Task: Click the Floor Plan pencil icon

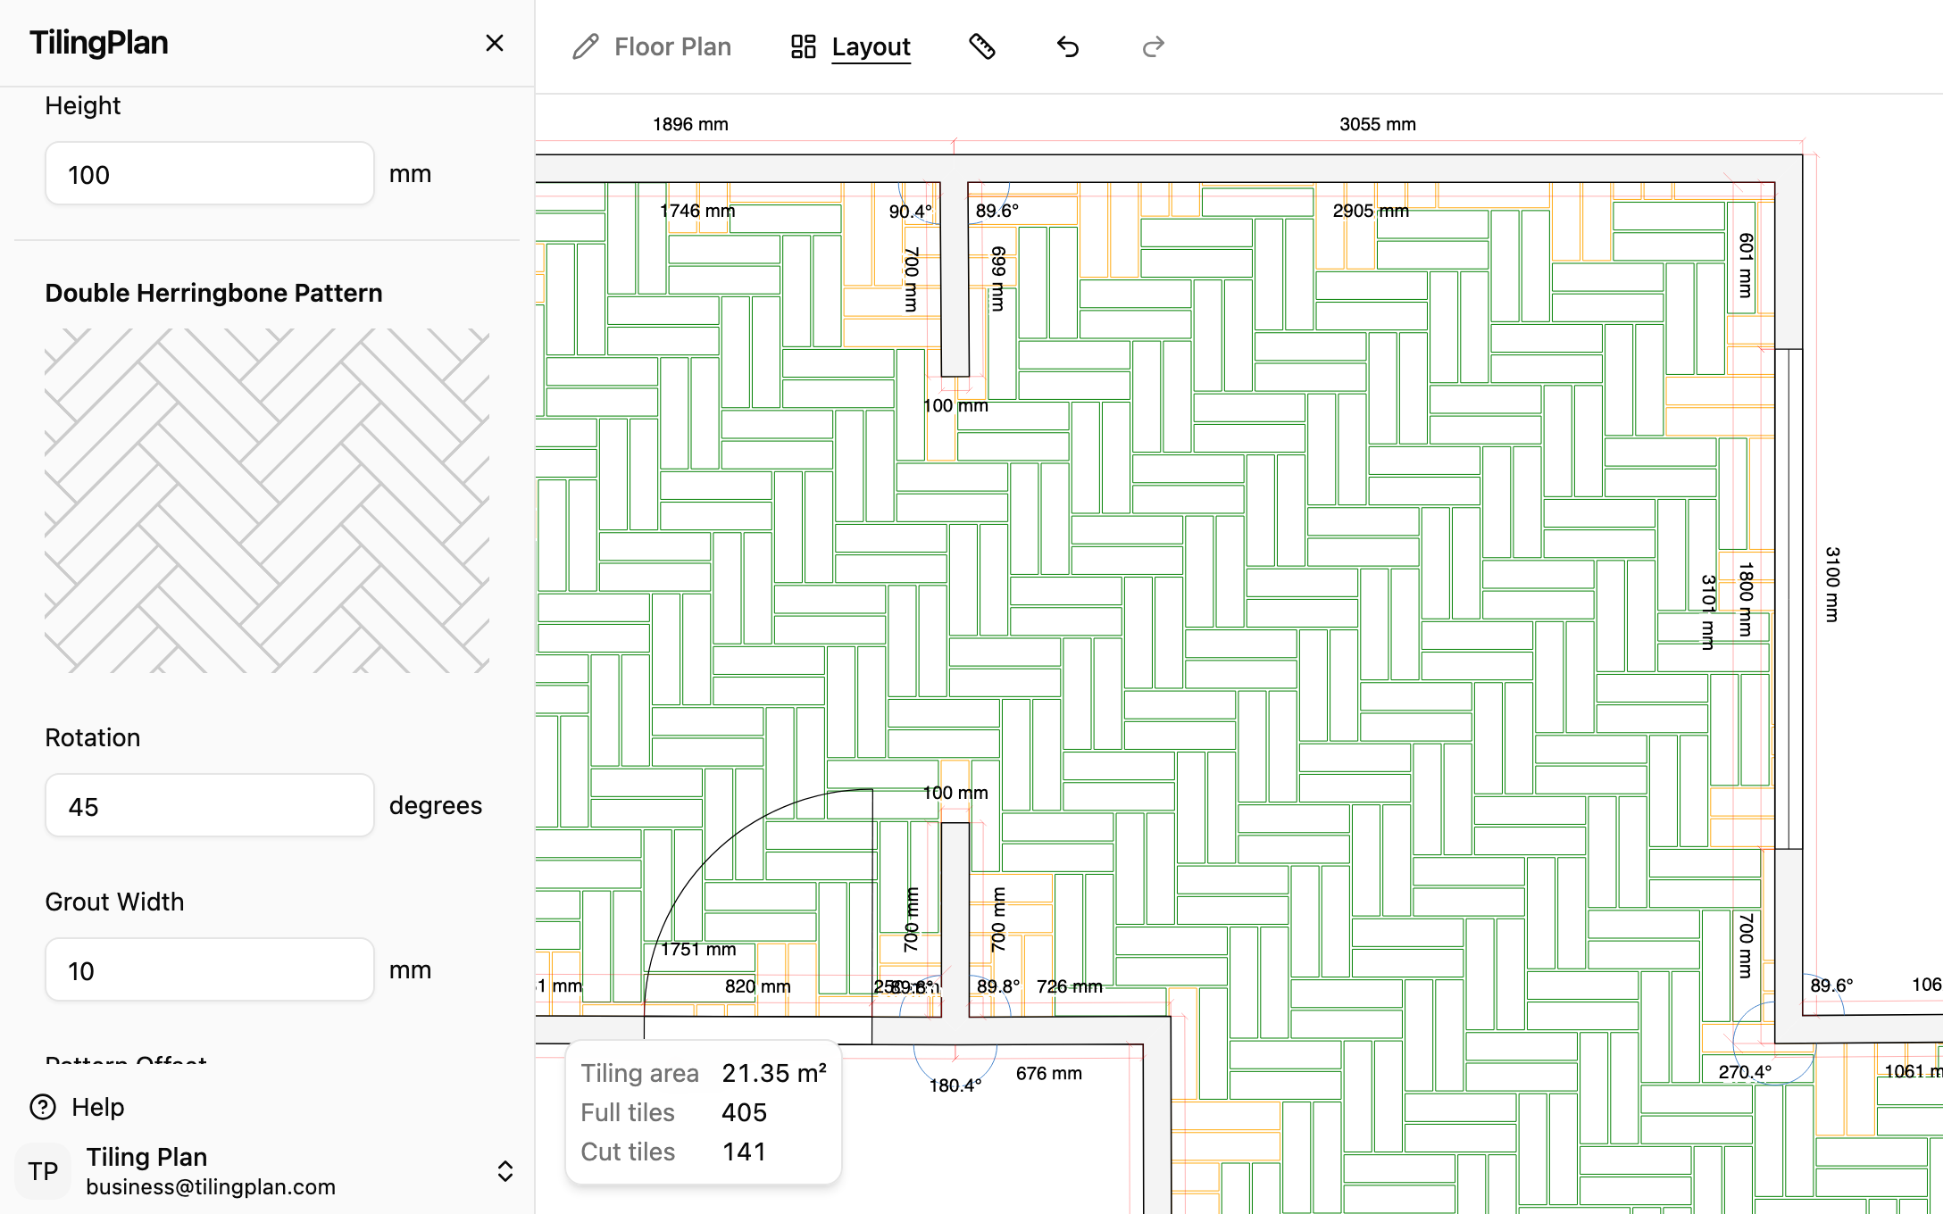Action: [586, 46]
